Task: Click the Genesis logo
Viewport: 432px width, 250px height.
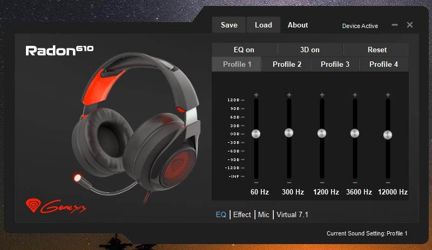Action: pos(56,205)
